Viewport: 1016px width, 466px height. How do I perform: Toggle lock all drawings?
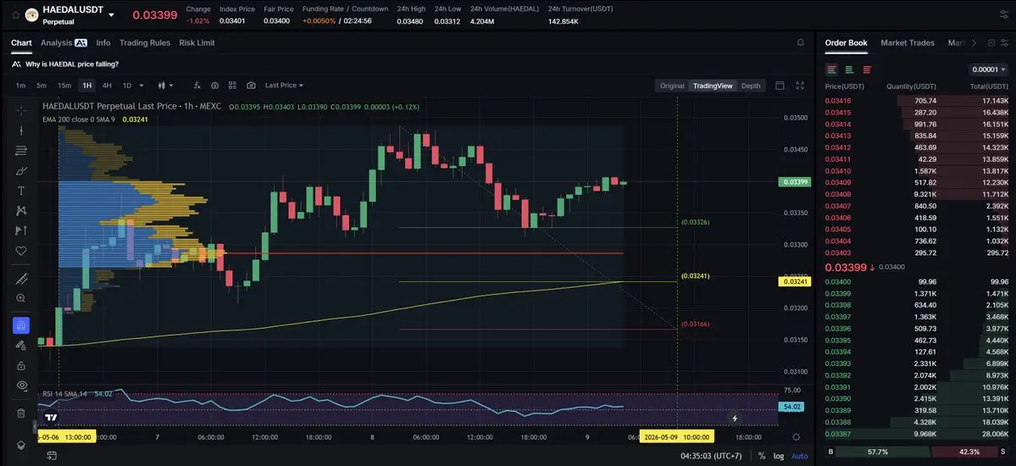tap(20, 365)
